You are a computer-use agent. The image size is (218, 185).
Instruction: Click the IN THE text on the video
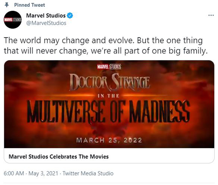click(x=109, y=96)
